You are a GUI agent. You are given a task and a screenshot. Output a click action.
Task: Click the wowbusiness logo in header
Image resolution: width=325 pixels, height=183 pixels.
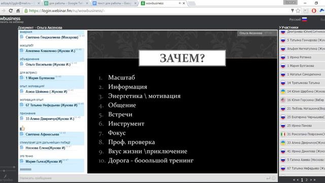click(10, 19)
